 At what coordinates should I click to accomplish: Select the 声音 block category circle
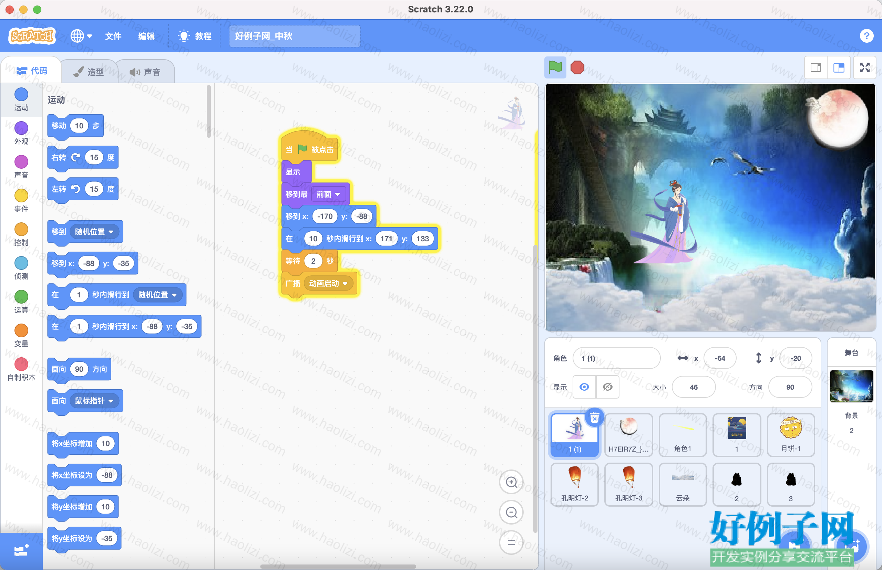click(x=21, y=162)
